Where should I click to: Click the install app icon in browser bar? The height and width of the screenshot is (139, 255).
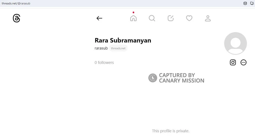pyautogui.click(x=252, y=3)
